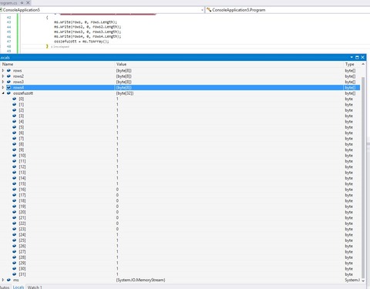Click the icon of element [5]
This screenshot has height=289, width=370.
[x=15, y=127]
